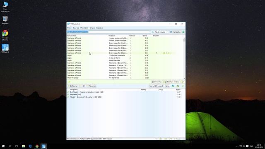265x149 pixels.
Task: Open Этот компьютер desktop icon
Action: tap(5, 7)
